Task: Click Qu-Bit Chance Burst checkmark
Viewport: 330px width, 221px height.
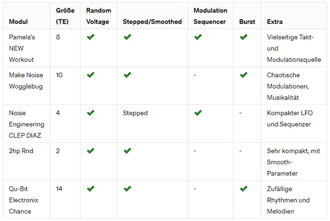Action: 243,189
